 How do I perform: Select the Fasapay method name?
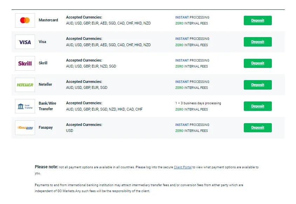click(46, 127)
